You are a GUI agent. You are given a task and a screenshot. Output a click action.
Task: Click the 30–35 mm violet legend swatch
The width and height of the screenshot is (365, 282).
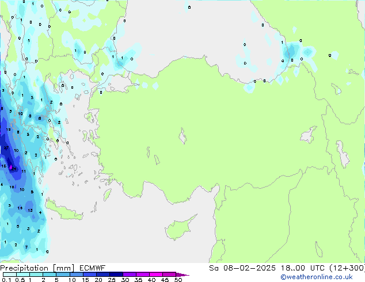[x=129, y=275]
